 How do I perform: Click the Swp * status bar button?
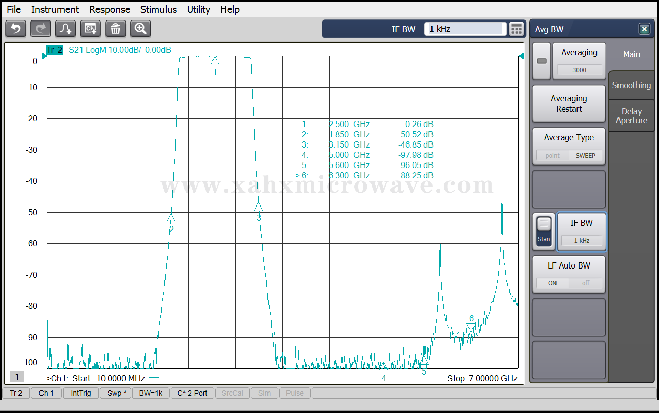click(x=116, y=393)
